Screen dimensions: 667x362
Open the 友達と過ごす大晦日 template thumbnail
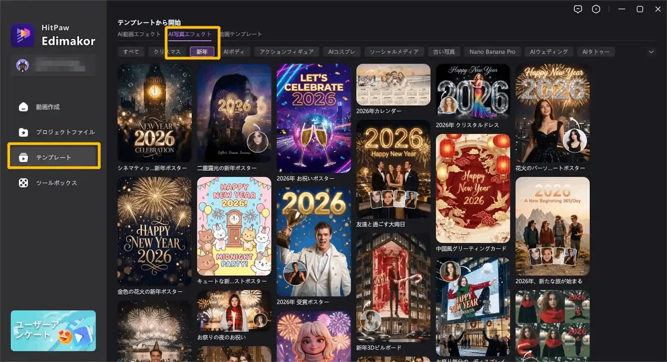click(x=393, y=169)
